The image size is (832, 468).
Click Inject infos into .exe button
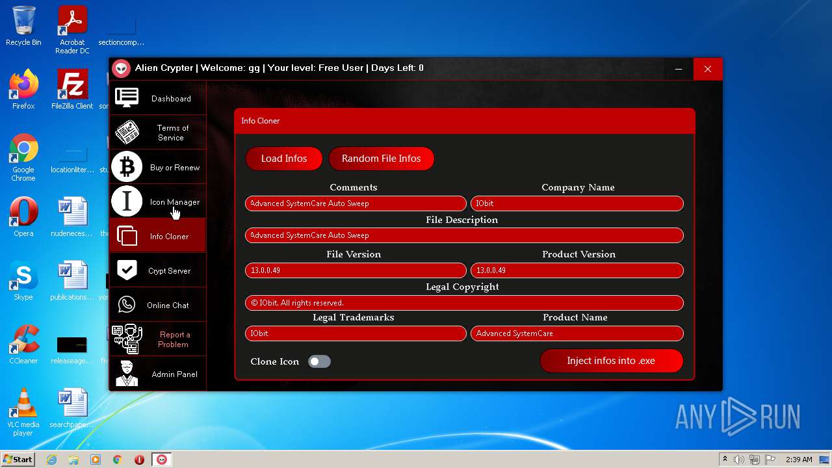[611, 361]
